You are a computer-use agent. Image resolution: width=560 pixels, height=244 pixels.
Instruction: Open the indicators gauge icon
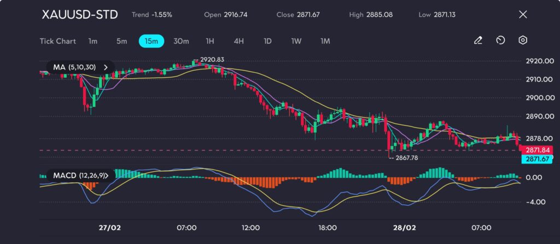tap(500, 40)
